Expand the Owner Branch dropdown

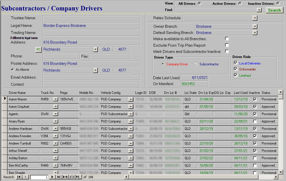[x=255, y=27]
